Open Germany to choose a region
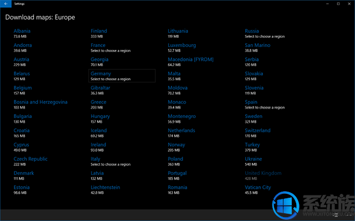355x221 pixels. (x=122, y=76)
